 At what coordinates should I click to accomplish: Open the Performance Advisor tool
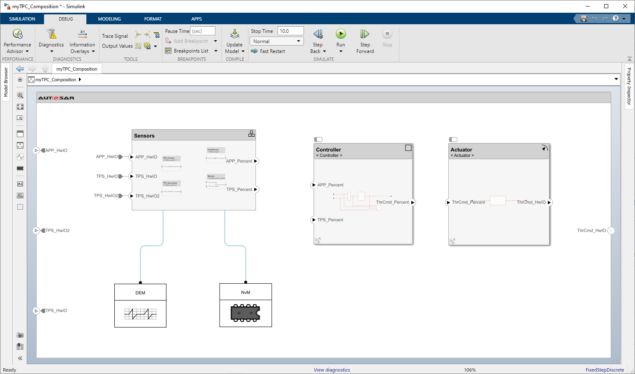pos(17,40)
